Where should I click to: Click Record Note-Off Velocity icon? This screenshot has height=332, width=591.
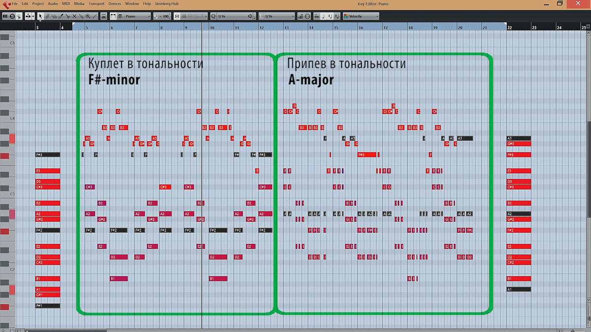pos(337,16)
